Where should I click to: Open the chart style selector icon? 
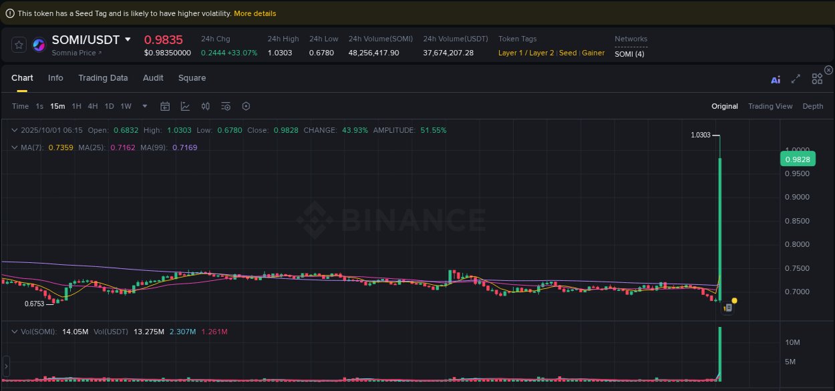[184, 106]
